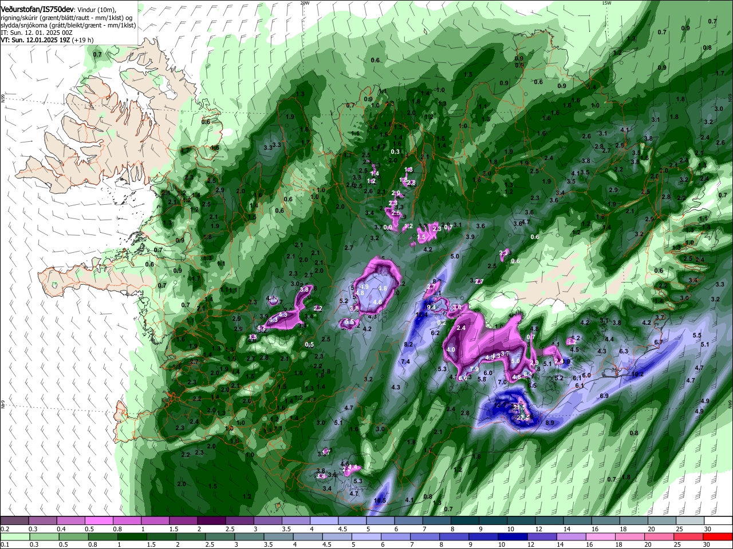Image resolution: width=733 pixels, height=549 pixels.
Task: Choose lower legend swatch from 20 to 25
Action: (660, 537)
